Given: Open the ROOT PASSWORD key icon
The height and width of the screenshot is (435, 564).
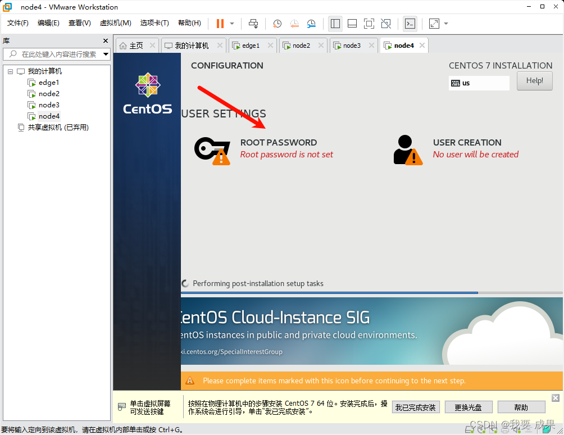Looking at the screenshot, I should click(x=212, y=149).
